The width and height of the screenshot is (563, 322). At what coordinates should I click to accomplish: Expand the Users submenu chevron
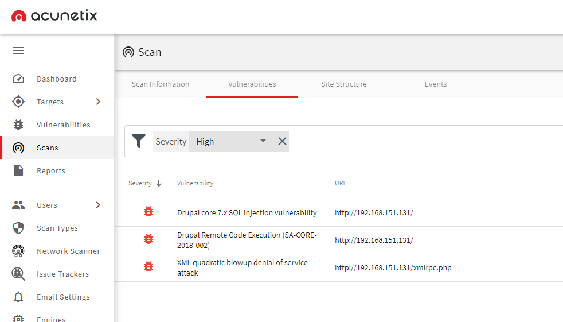coord(98,205)
